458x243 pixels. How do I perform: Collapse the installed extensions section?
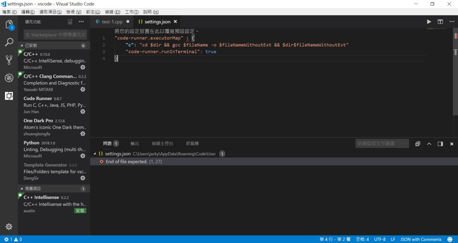pyautogui.click(x=54, y=46)
